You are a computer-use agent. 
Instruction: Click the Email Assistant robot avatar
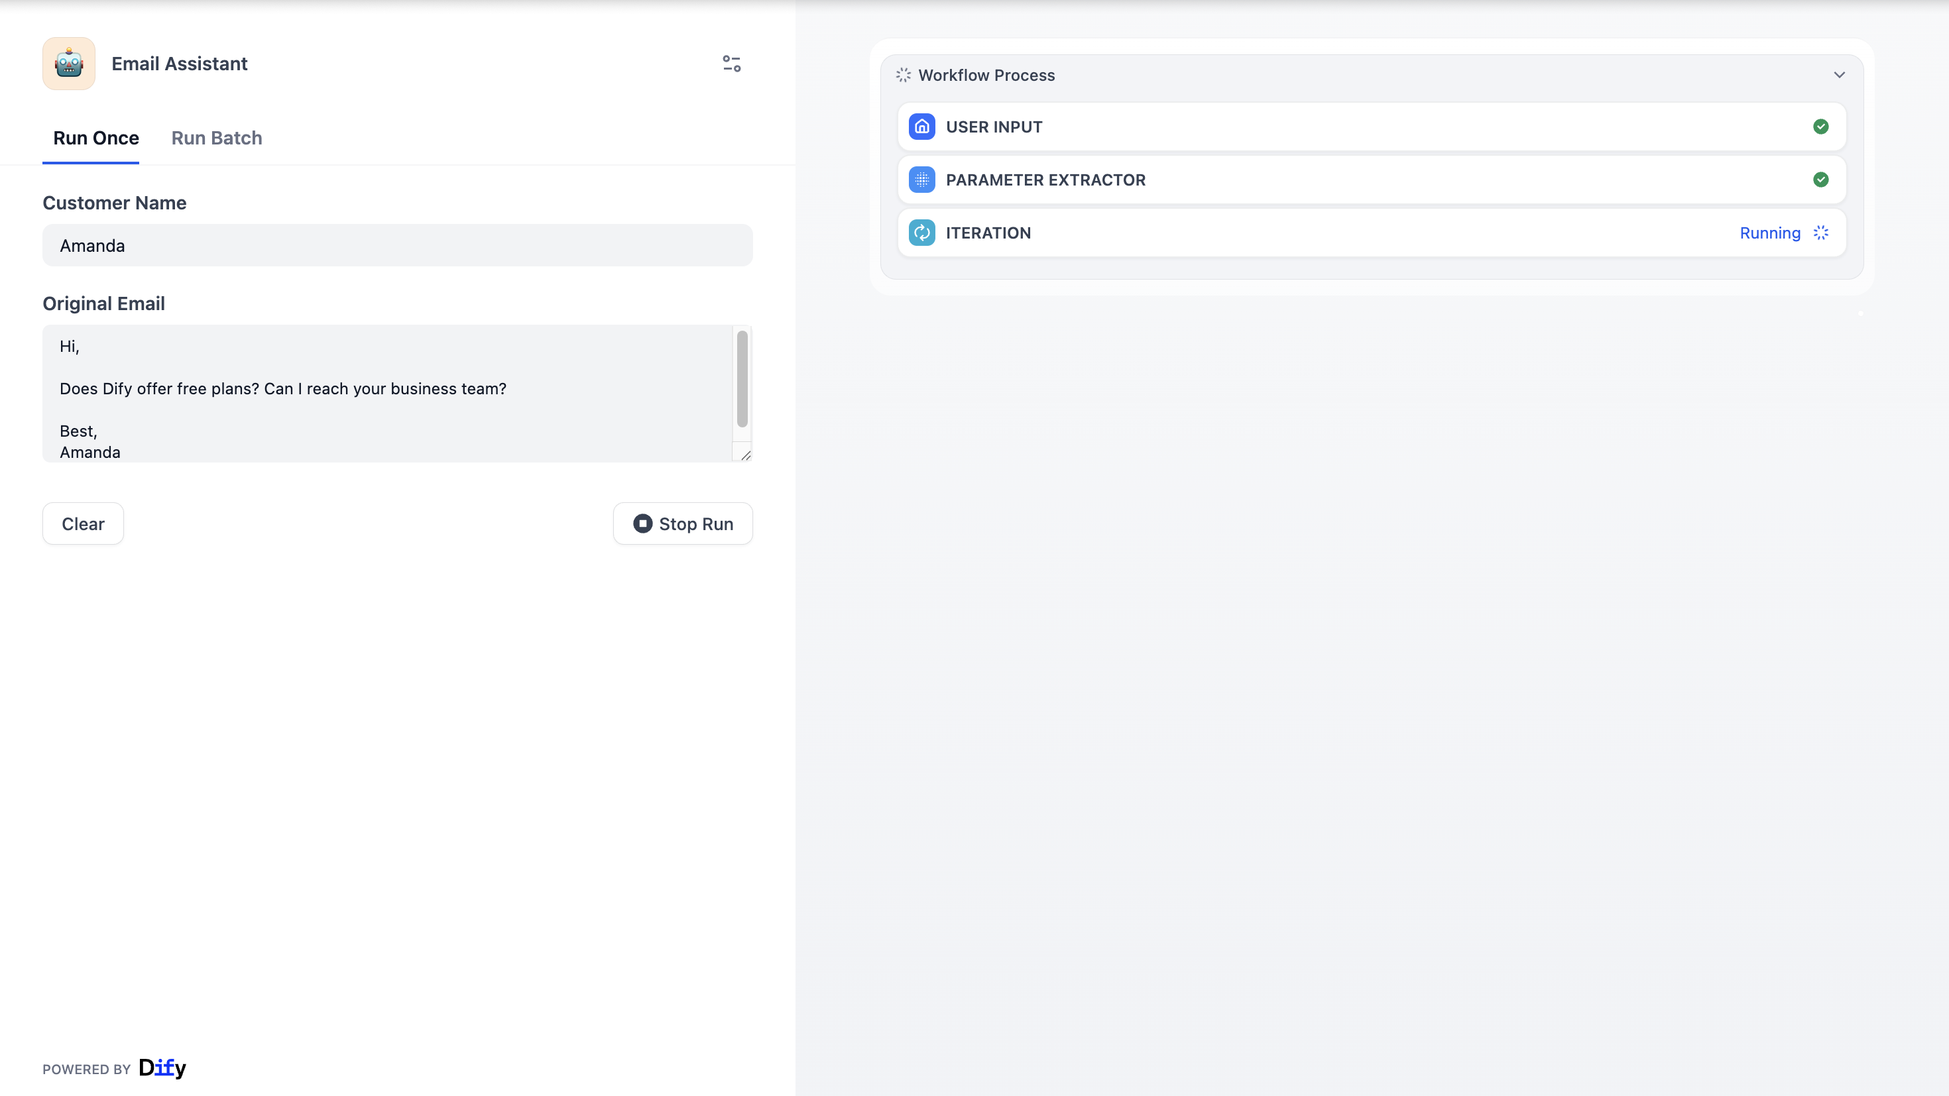[68, 64]
